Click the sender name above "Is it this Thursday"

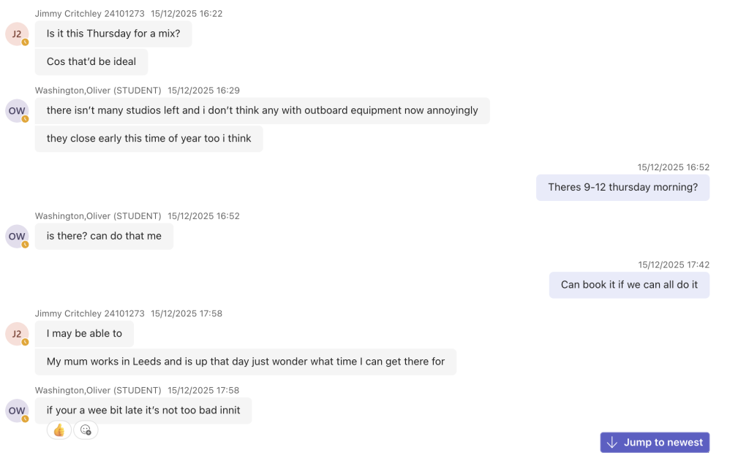point(89,14)
